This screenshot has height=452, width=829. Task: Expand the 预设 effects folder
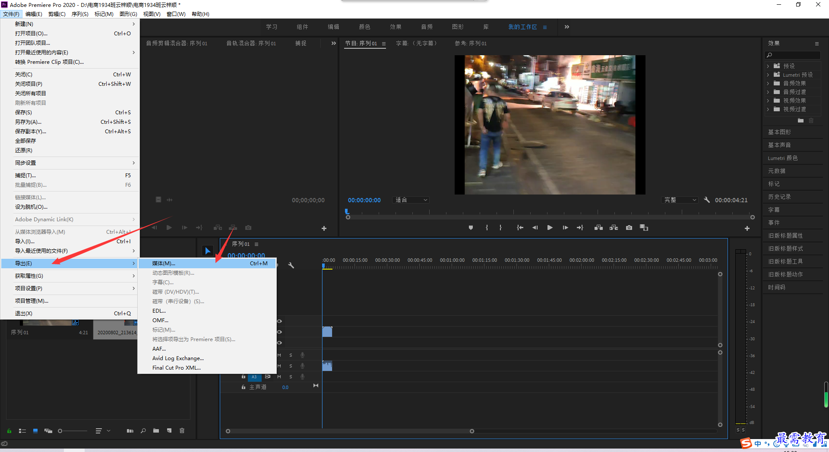click(x=768, y=66)
